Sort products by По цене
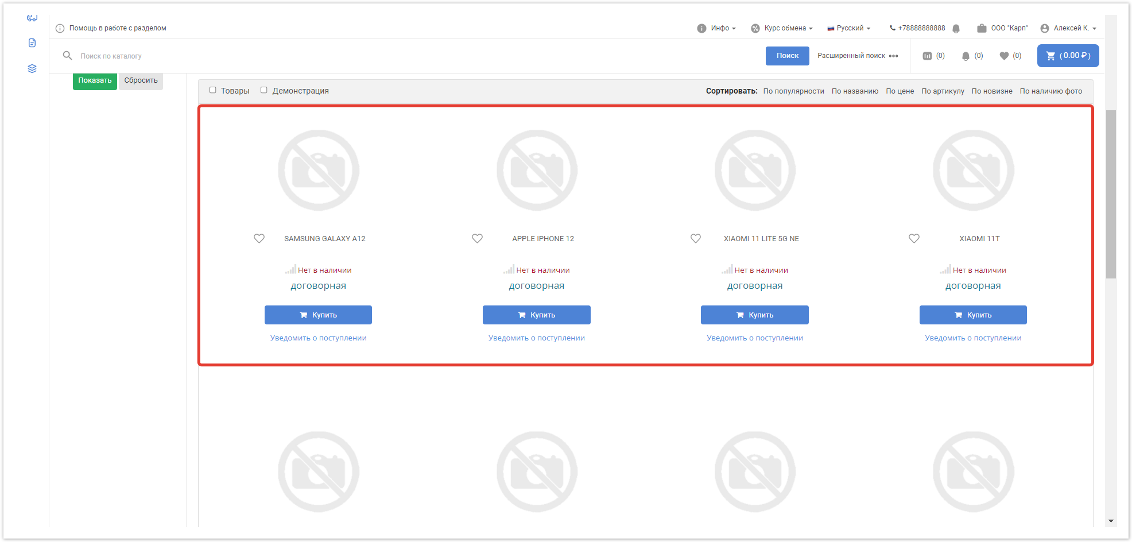 point(900,91)
